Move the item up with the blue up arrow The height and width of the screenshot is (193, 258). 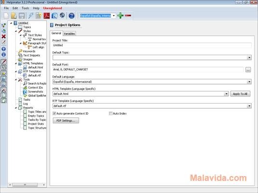(x=4, y=49)
